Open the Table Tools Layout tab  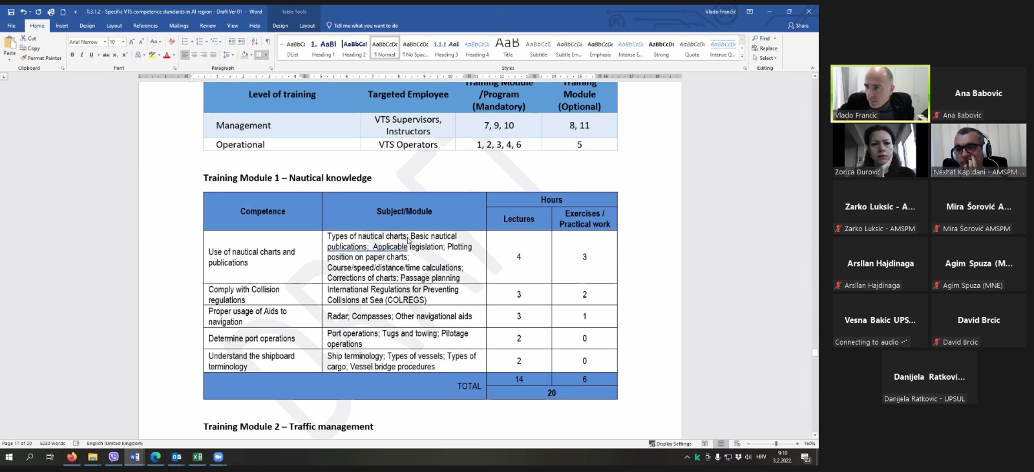[307, 26]
